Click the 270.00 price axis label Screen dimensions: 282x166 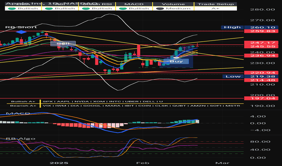(263, 20)
